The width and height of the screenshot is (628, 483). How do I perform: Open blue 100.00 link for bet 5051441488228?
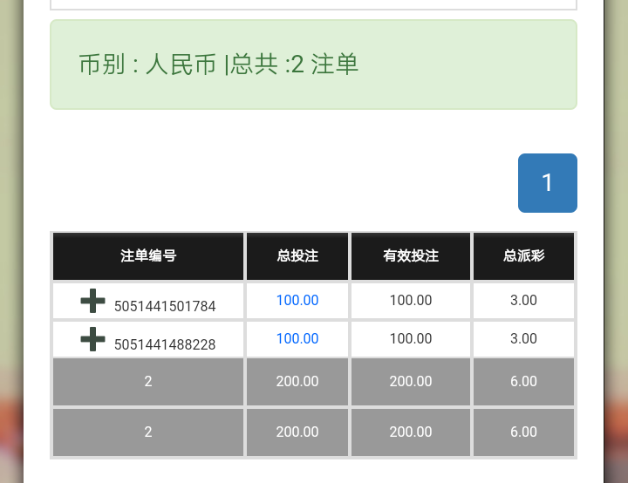point(297,339)
